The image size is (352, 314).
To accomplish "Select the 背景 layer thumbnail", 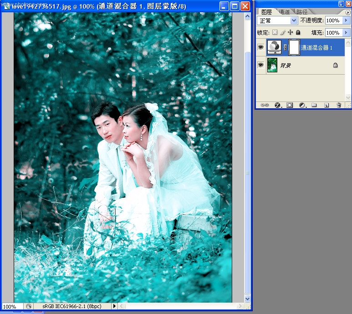I will coord(272,65).
